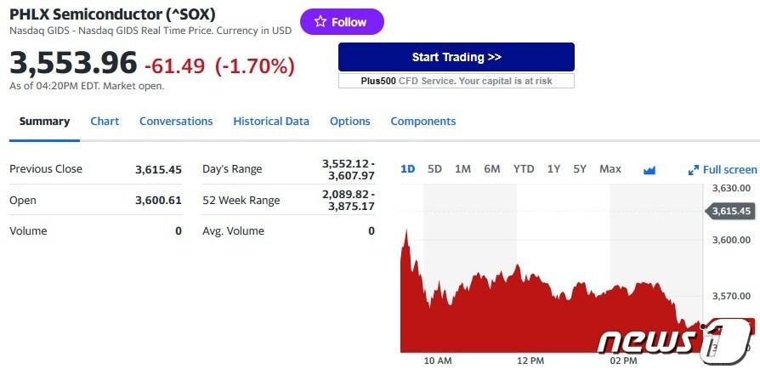The height and width of the screenshot is (375, 760).
Task: Switch to the Chart tab
Action: [105, 121]
